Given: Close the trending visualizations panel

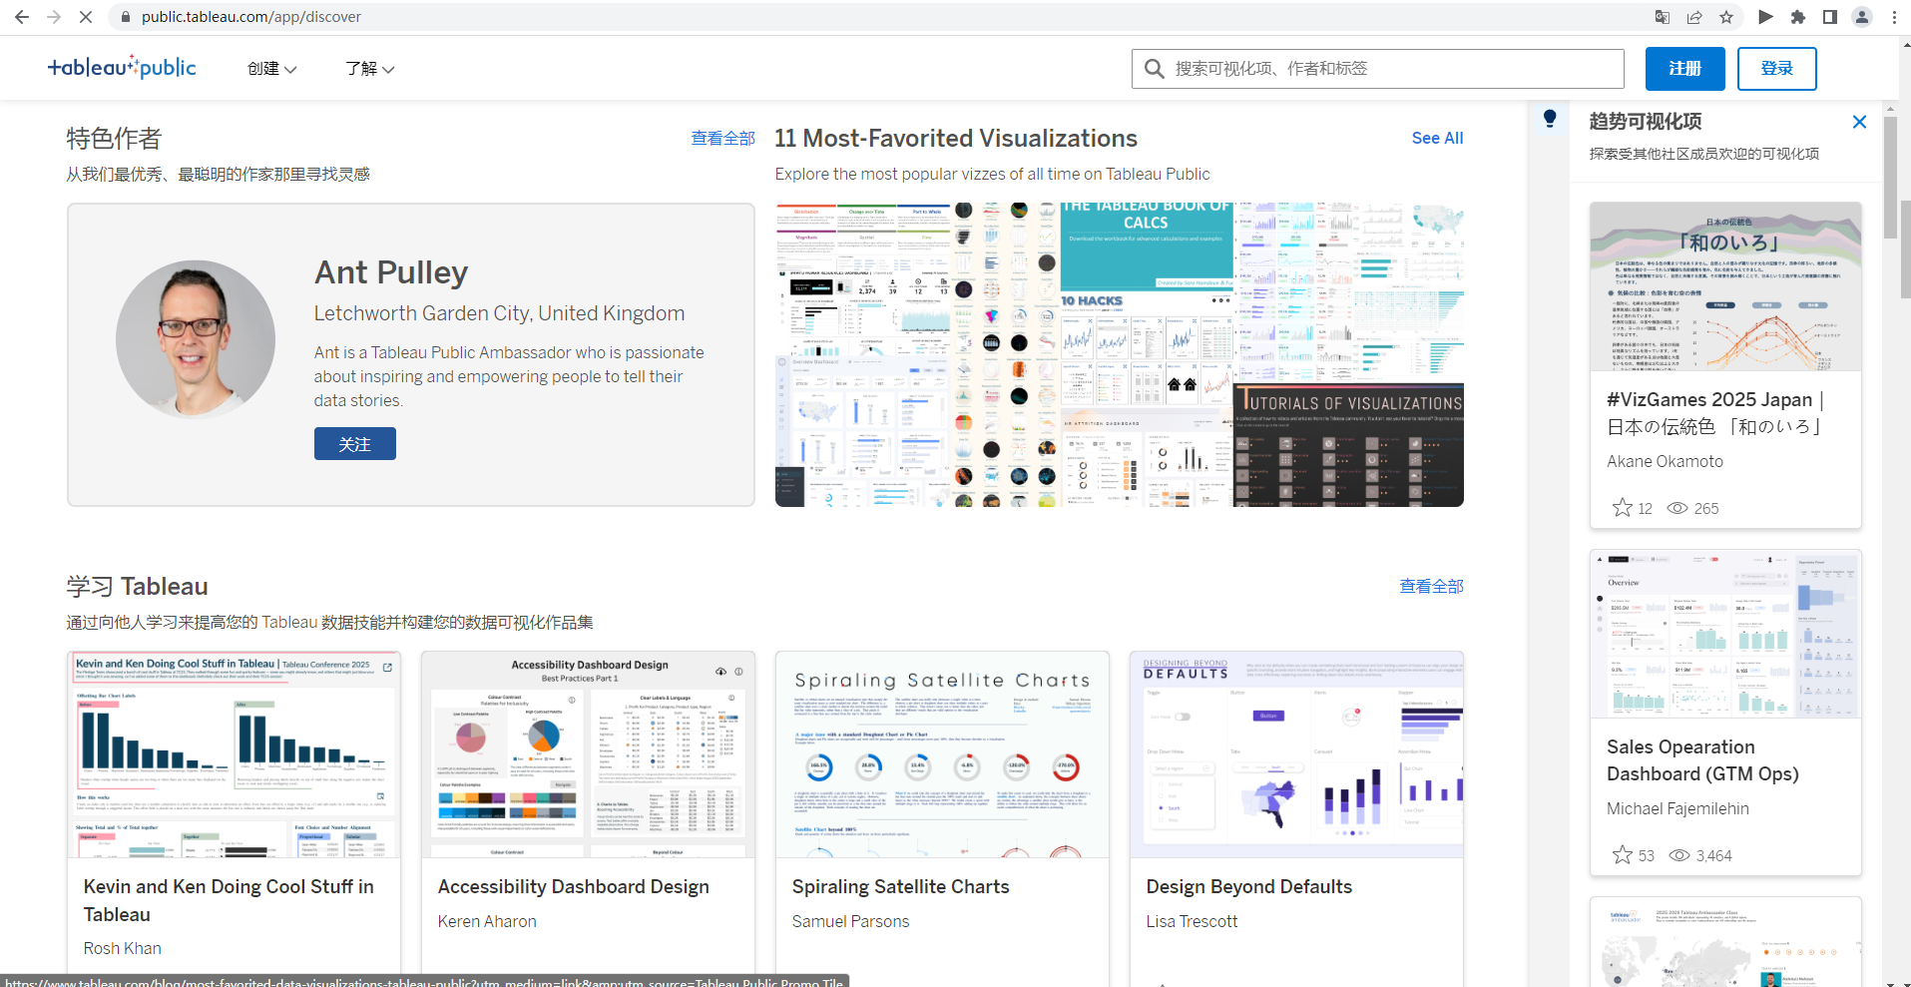Looking at the screenshot, I should [x=1859, y=122].
